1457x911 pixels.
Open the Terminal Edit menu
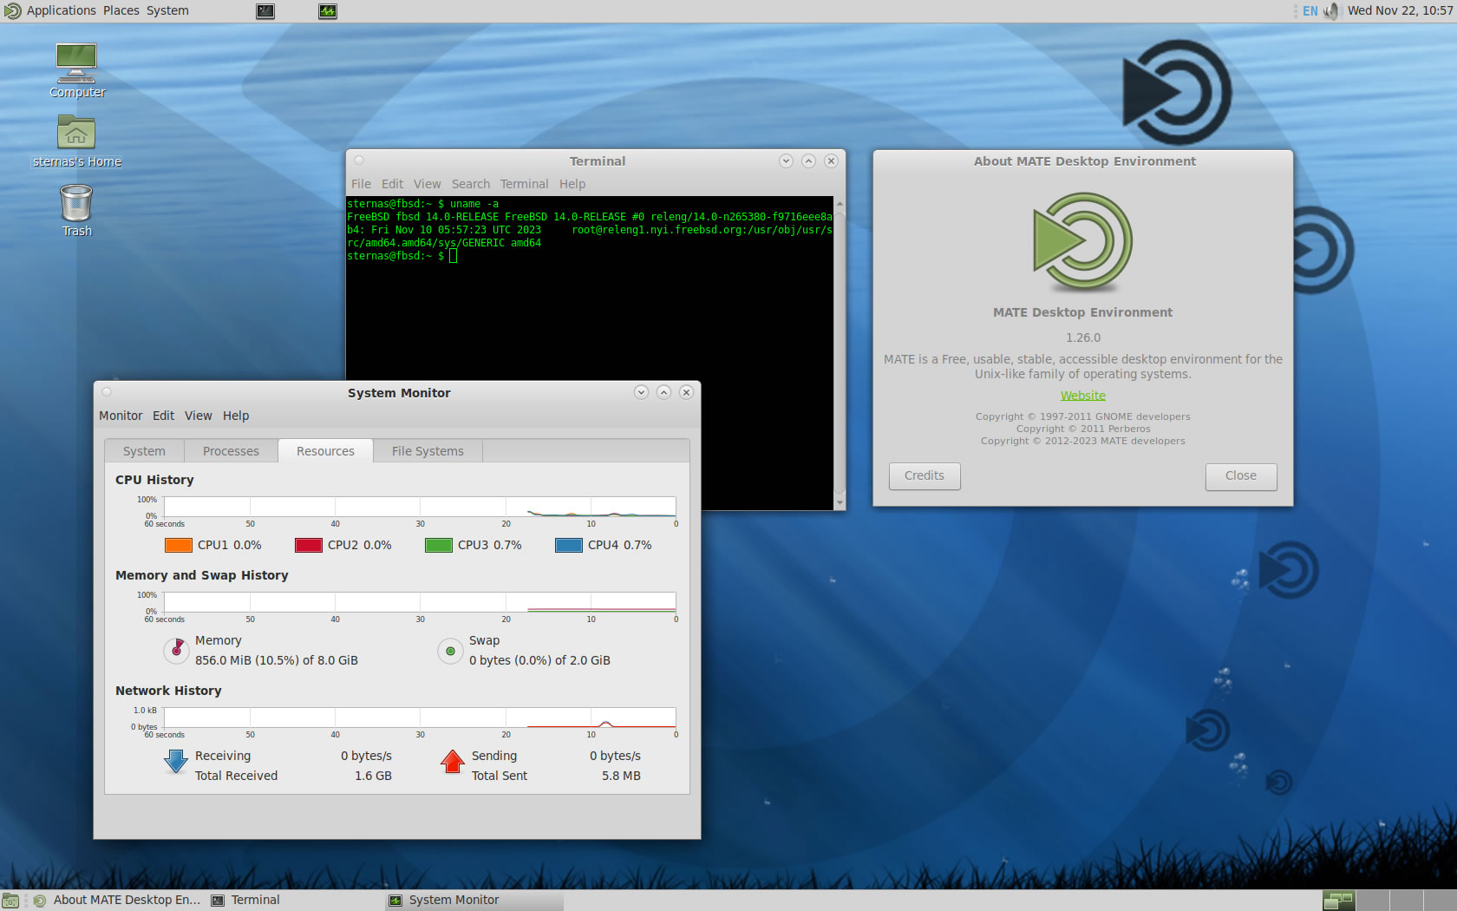392,184
